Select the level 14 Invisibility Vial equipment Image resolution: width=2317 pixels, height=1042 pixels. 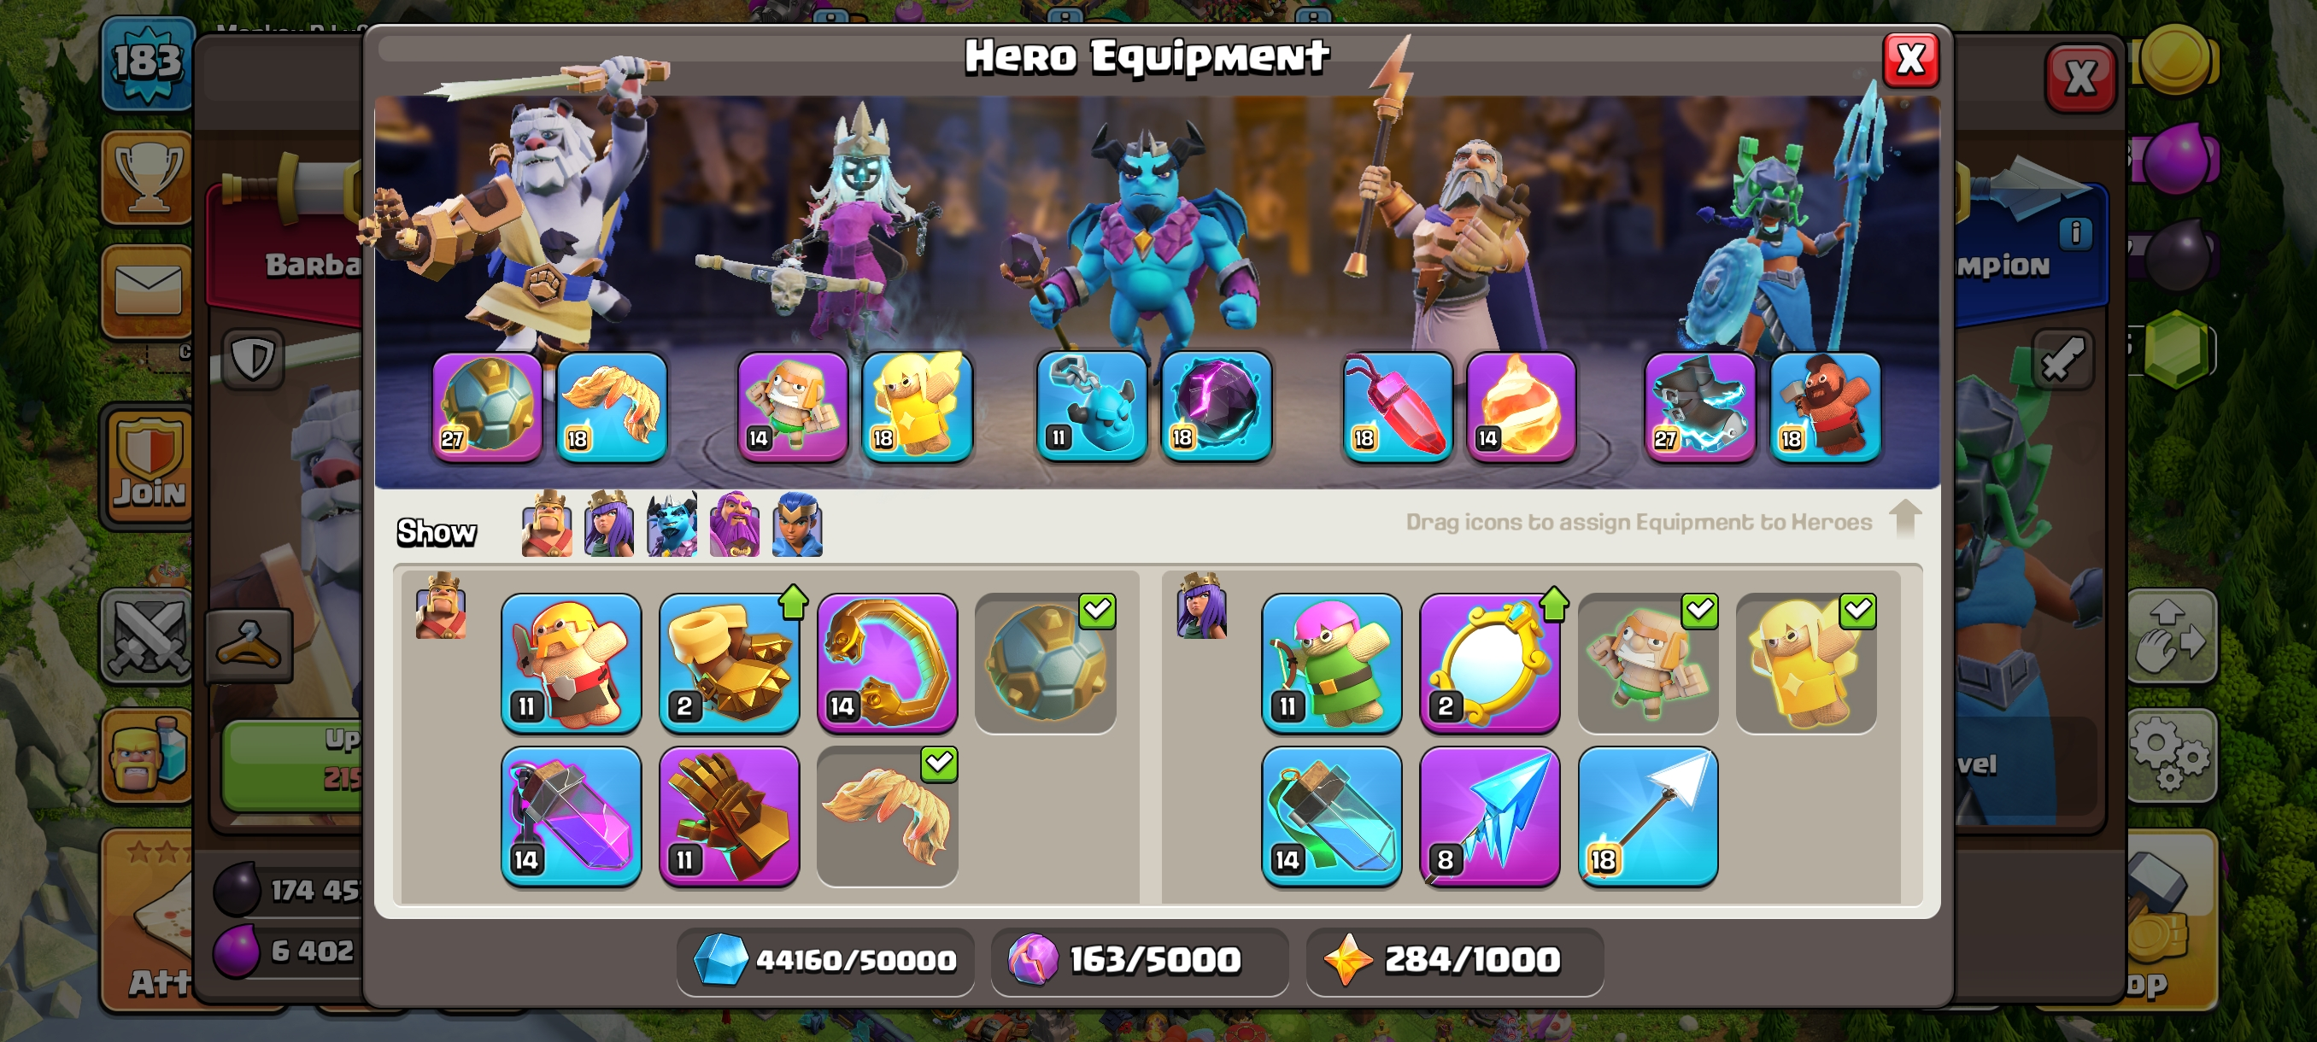point(1332,817)
